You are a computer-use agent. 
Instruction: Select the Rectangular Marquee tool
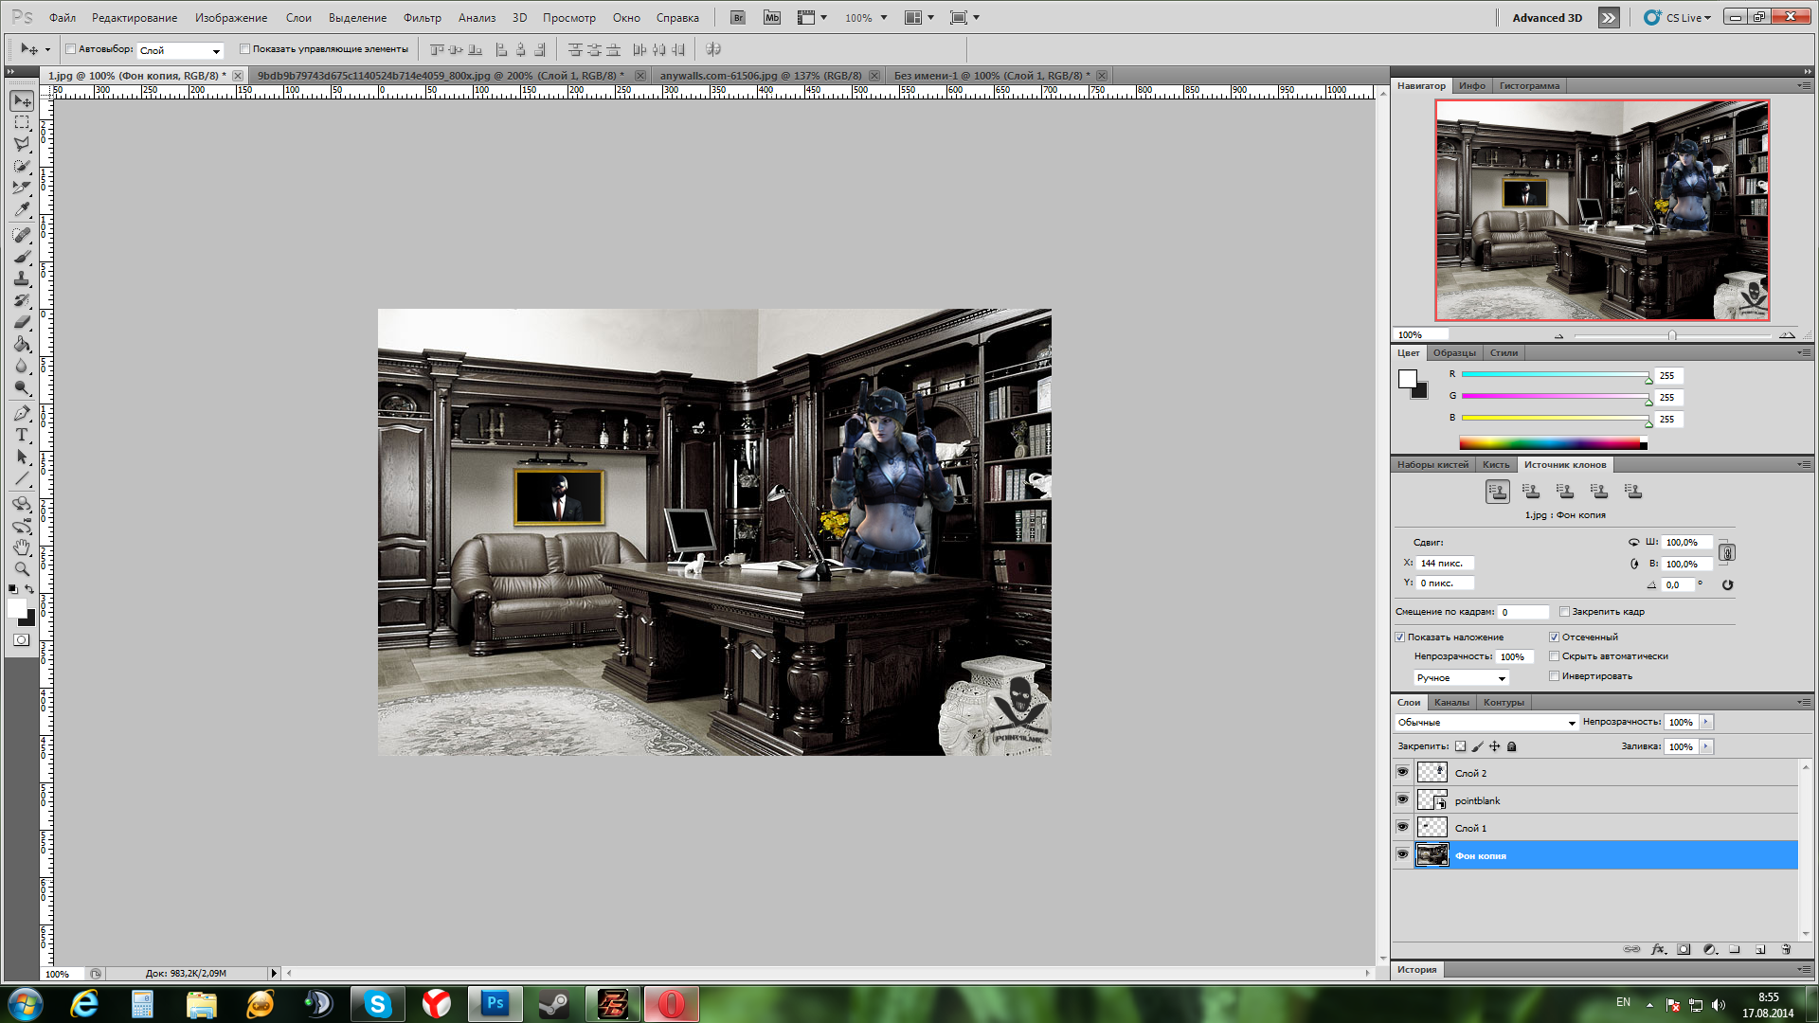22,123
